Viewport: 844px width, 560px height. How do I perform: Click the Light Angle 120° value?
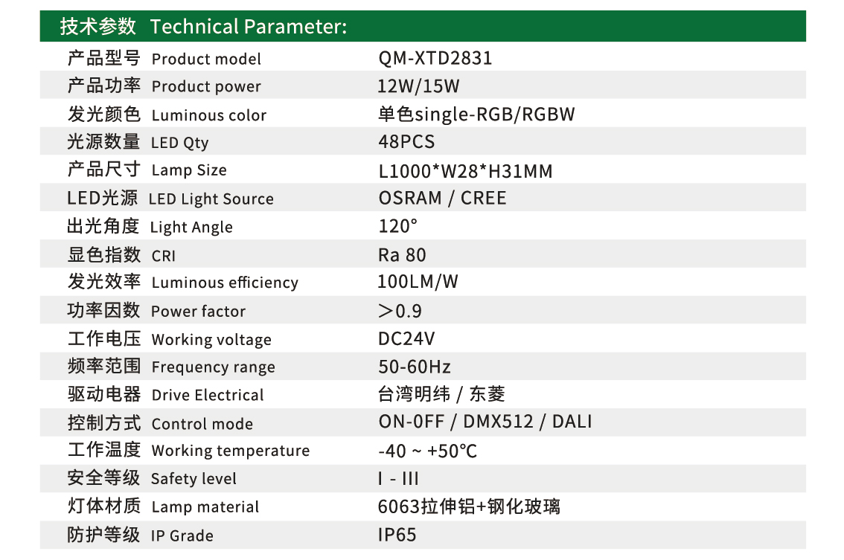coord(397,226)
